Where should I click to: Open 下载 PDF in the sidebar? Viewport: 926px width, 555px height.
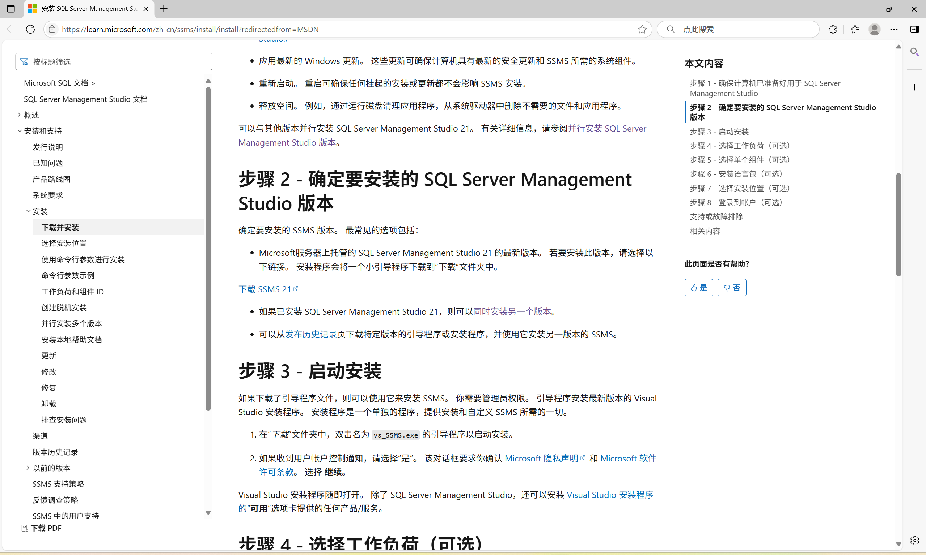46,528
